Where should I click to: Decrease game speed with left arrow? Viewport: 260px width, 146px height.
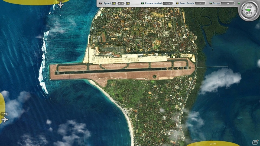tap(114, 3)
